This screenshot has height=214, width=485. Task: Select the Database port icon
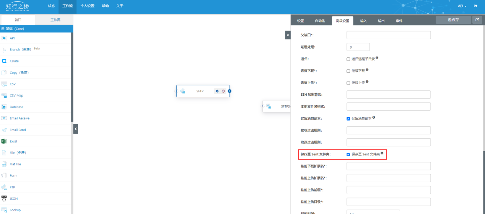[x=4, y=107]
